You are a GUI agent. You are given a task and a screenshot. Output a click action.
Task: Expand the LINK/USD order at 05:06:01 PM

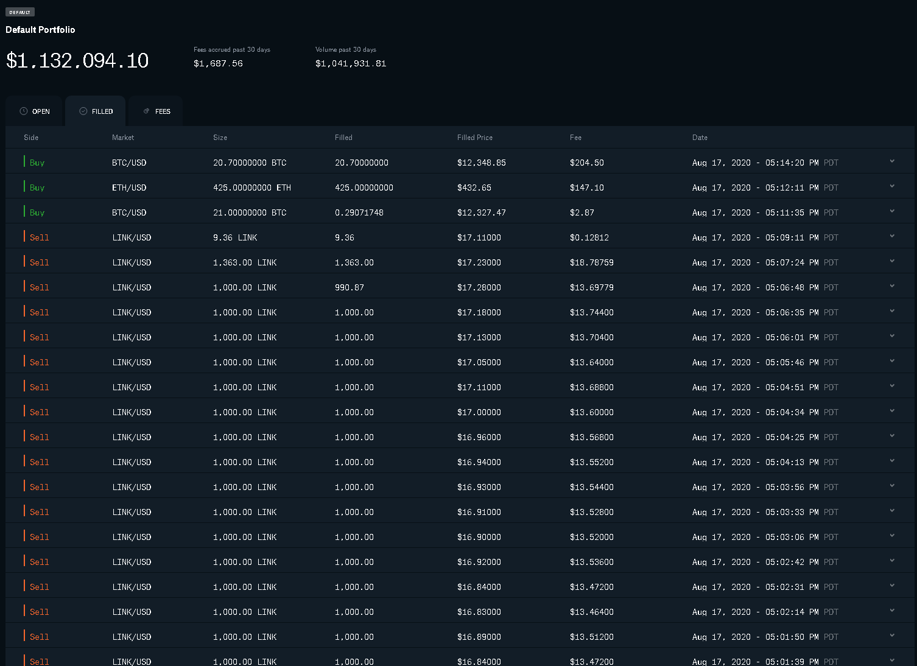pyautogui.click(x=891, y=336)
